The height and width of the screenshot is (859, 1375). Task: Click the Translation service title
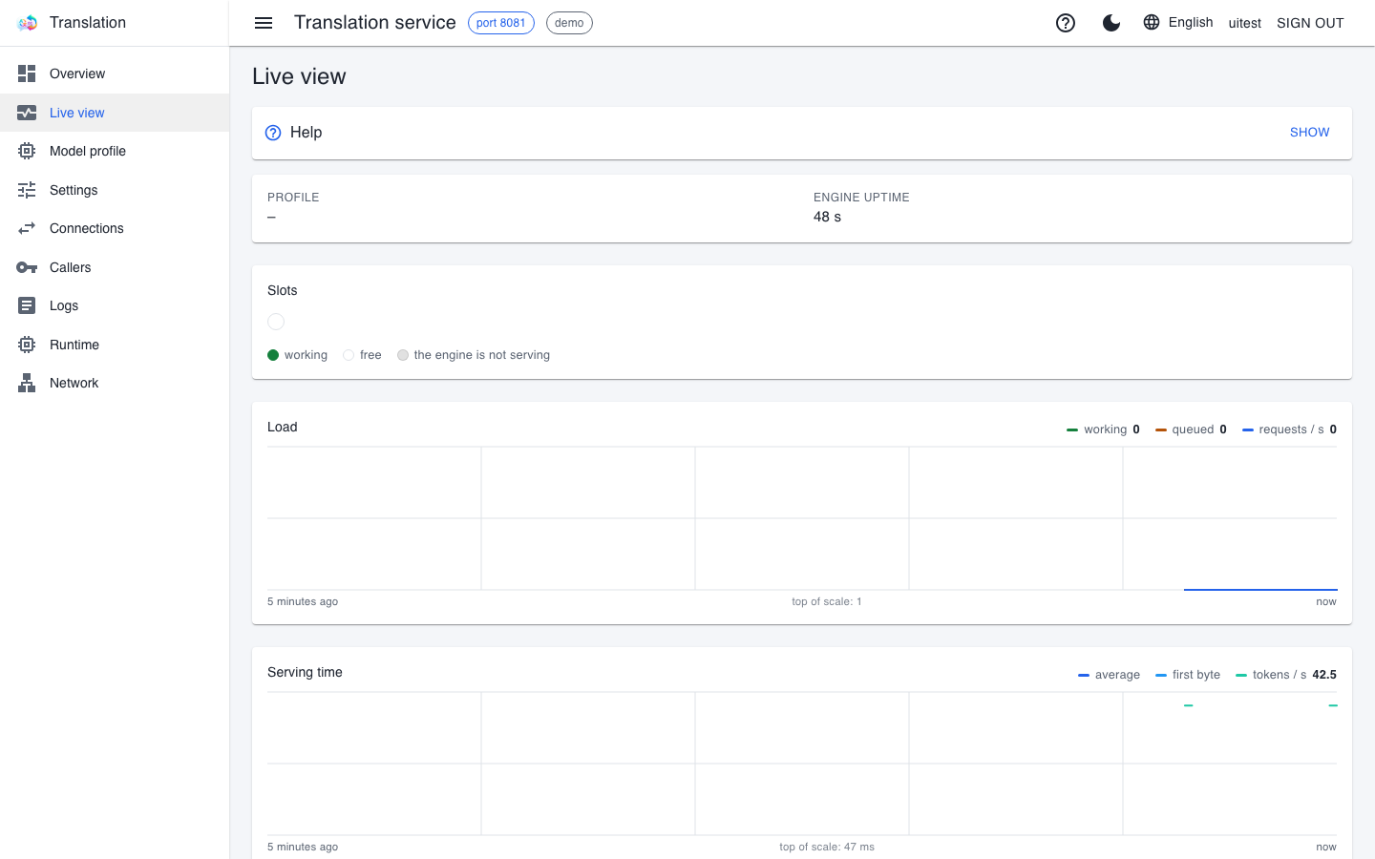pos(375,23)
